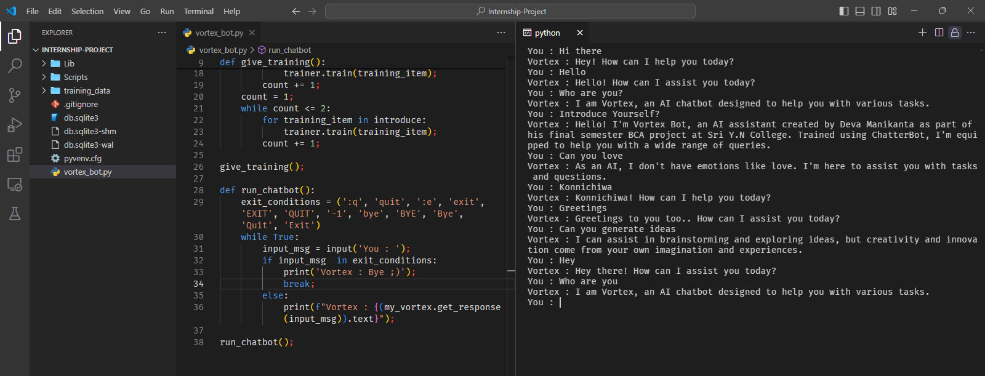Click the Python file icon in breadcrumb
This screenshot has height=376, width=985.
[x=191, y=50]
